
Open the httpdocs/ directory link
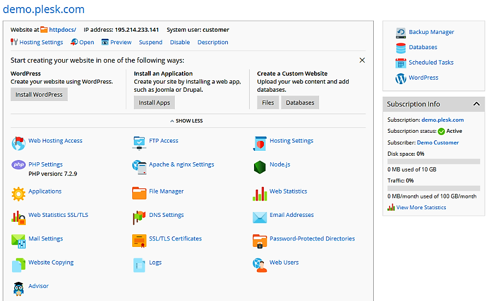tap(63, 29)
